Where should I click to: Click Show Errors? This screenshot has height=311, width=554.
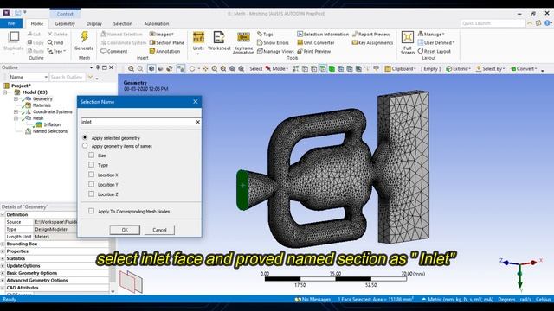273,42
